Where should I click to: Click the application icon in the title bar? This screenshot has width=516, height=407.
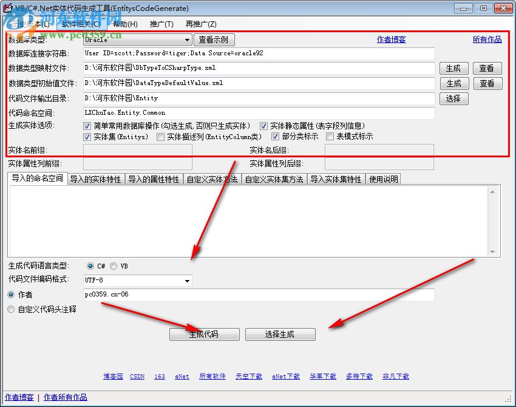click(8, 8)
